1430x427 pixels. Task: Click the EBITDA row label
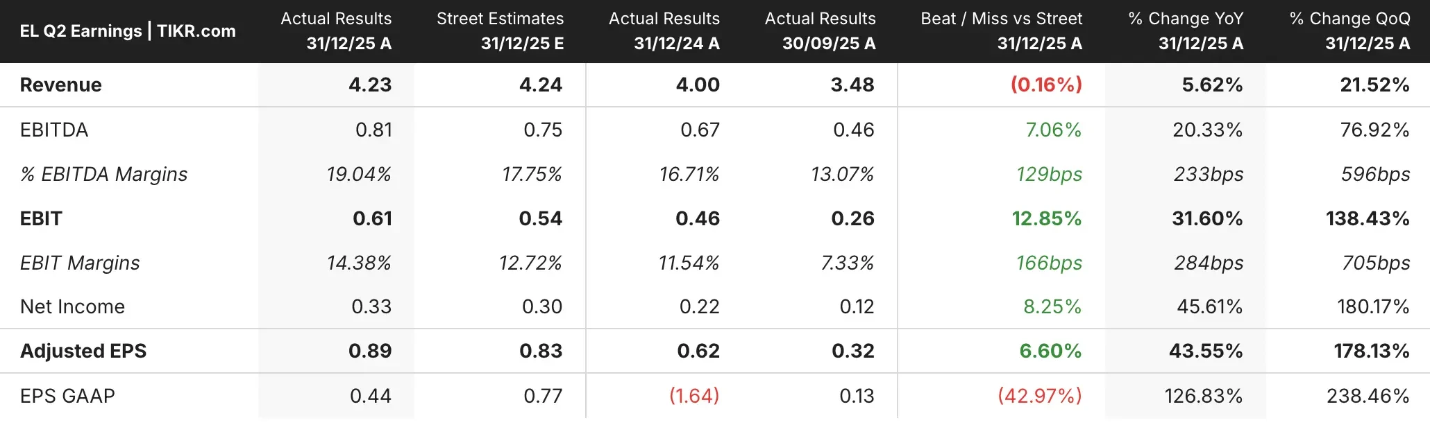point(54,130)
